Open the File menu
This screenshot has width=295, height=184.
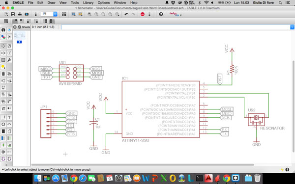pyautogui.click(x=30, y=2)
